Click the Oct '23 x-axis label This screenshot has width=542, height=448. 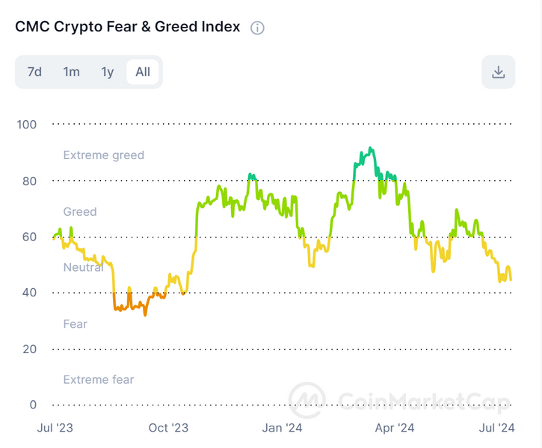[x=169, y=428]
